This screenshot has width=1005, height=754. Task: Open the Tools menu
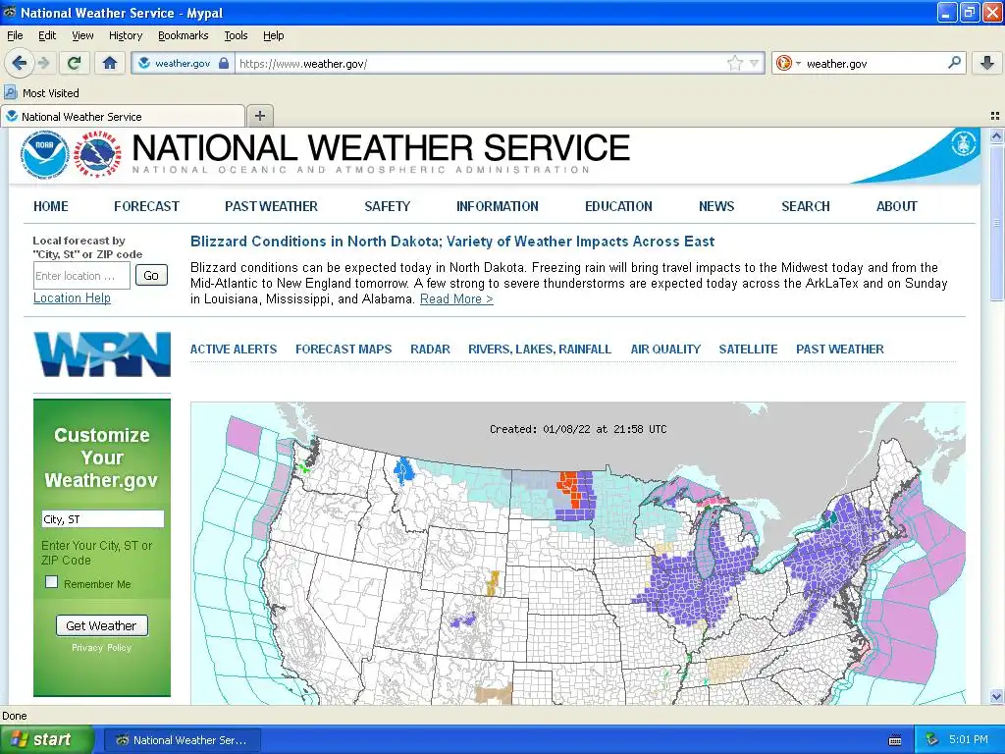tap(236, 35)
